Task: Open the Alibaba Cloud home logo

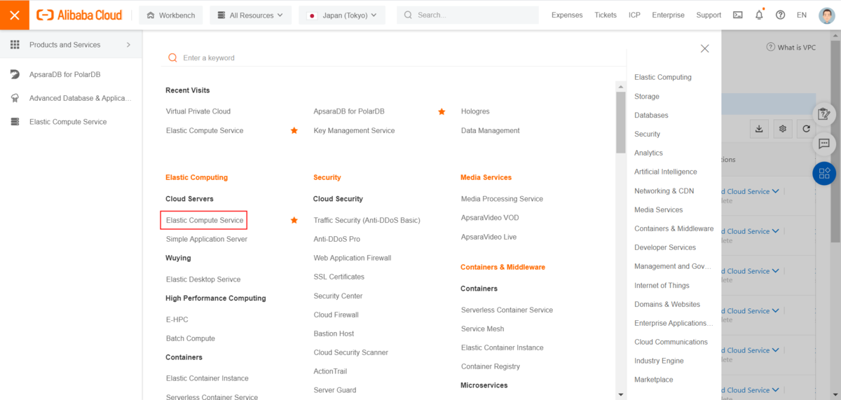Action: pyautogui.click(x=79, y=15)
